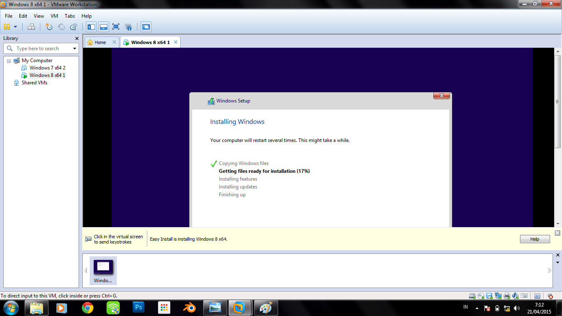Image resolution: width=562 pixels, height=316 pixels.
Task: Close the Library panel
Action: coord(77,38)
